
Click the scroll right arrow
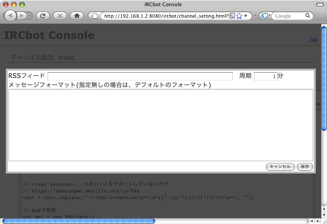click(x=318, y=221)
